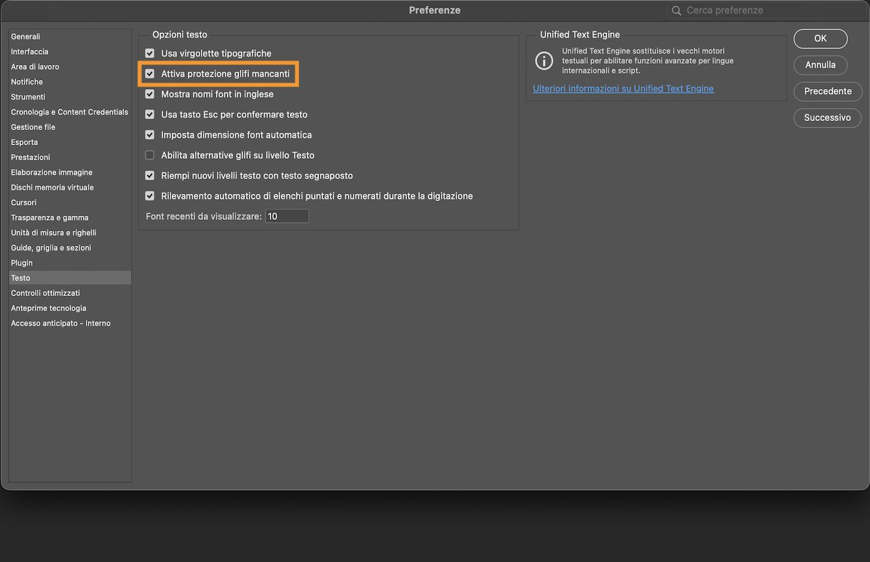This screenshot has height=562, width=870.
Task: Click the magnifier icon in search field
Action: point(676,10)
